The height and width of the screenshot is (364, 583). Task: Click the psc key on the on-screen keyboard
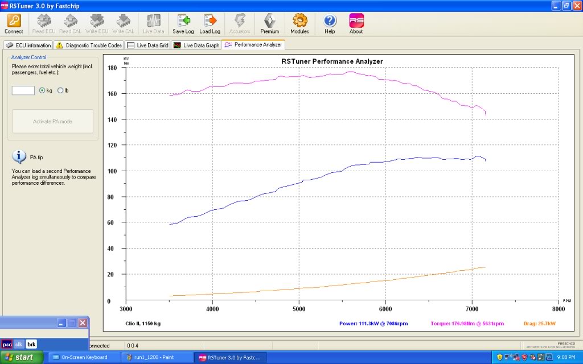click(7, 344)
